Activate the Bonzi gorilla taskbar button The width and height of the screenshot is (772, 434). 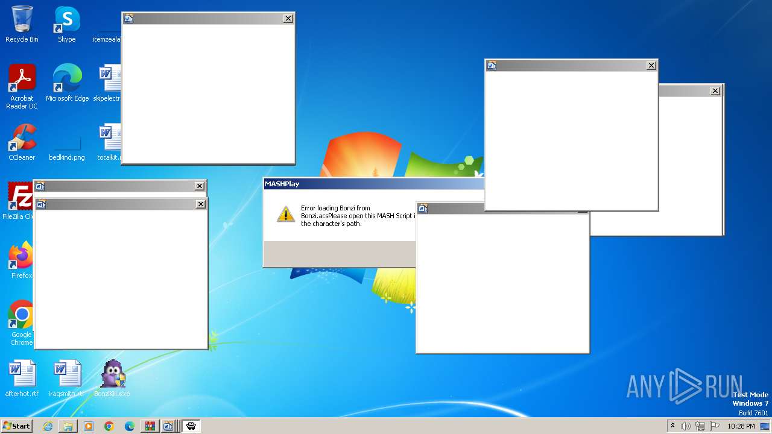tap(191, 426)
